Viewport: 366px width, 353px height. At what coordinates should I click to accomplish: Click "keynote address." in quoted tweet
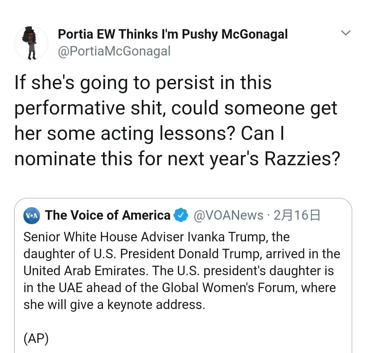coord(156,305)
